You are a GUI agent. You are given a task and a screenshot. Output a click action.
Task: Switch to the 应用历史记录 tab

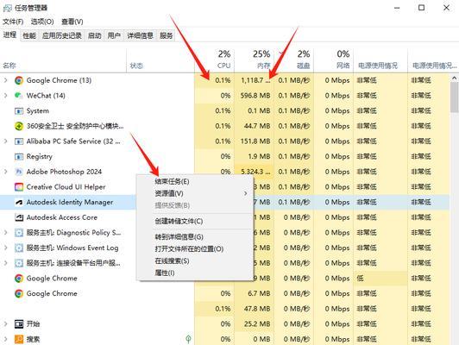[62, 35]
